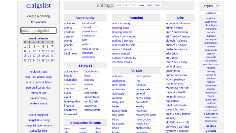Open skilled trade services link
236x133 pixels.
[92, 97]
